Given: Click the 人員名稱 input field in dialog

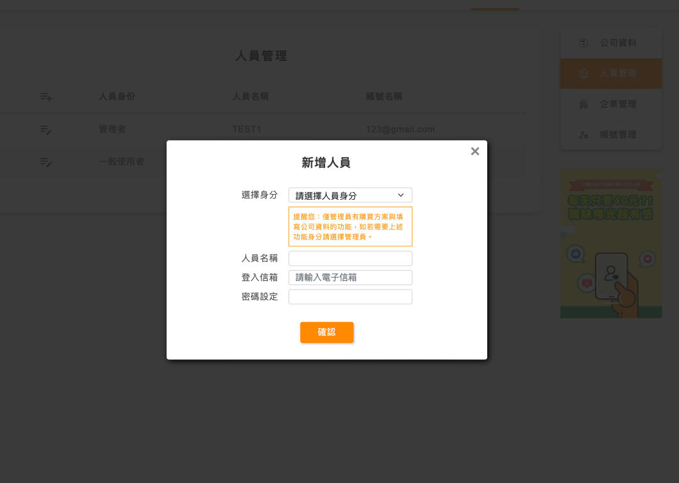Looking at the screenshot, I should pos(350,258).
